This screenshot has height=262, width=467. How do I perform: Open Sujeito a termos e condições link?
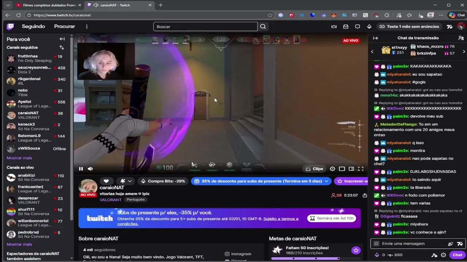(x=208, y=221)
